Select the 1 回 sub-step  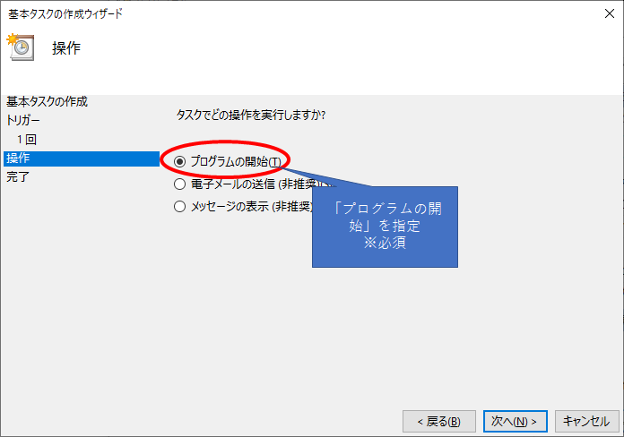[x=27, y=139]
